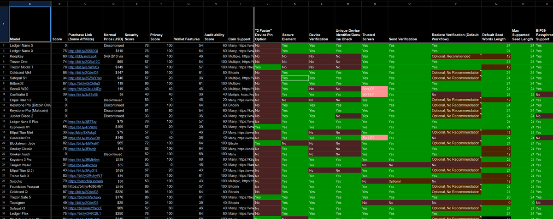553x219 pixels.
Task: Click Ellipal Titan 1.0 Discontinued price cell
Action: point(113,100)
